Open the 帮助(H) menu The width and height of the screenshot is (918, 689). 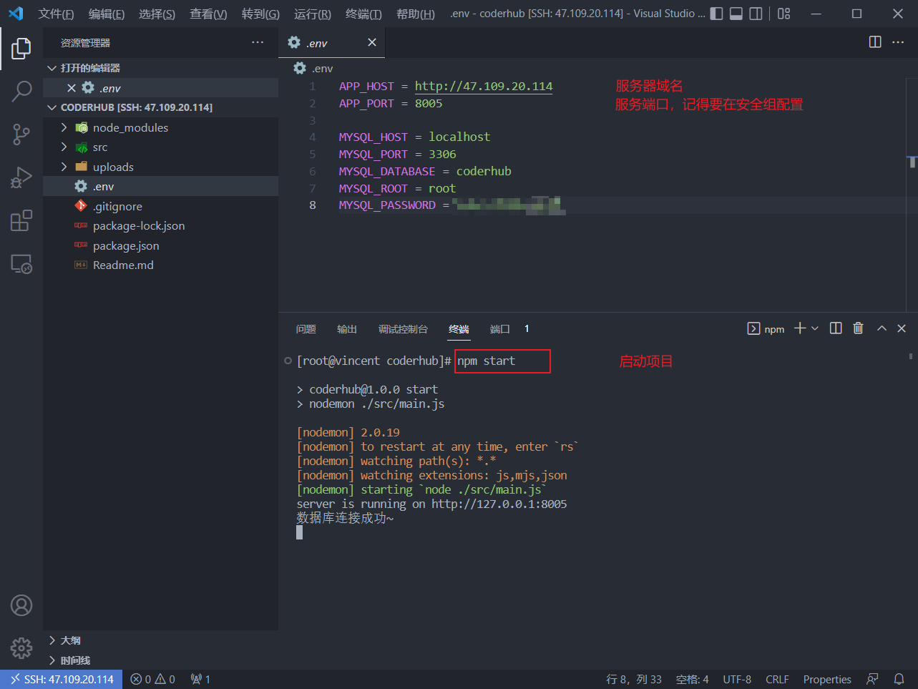click(416, 14)
